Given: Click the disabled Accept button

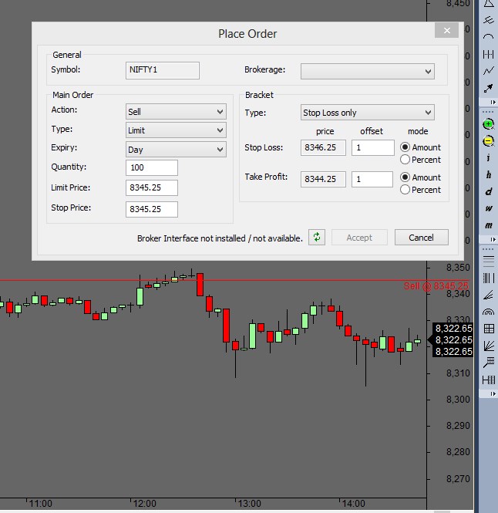Looking at the screenshot, I should click(359, 237).
